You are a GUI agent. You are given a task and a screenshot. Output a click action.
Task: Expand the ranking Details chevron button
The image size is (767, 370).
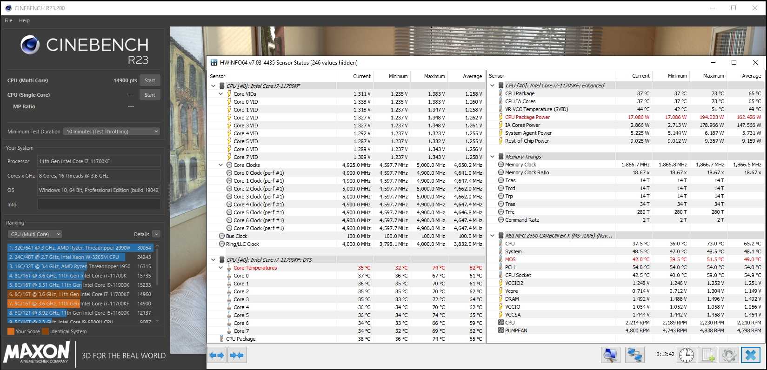coord(156,234)
